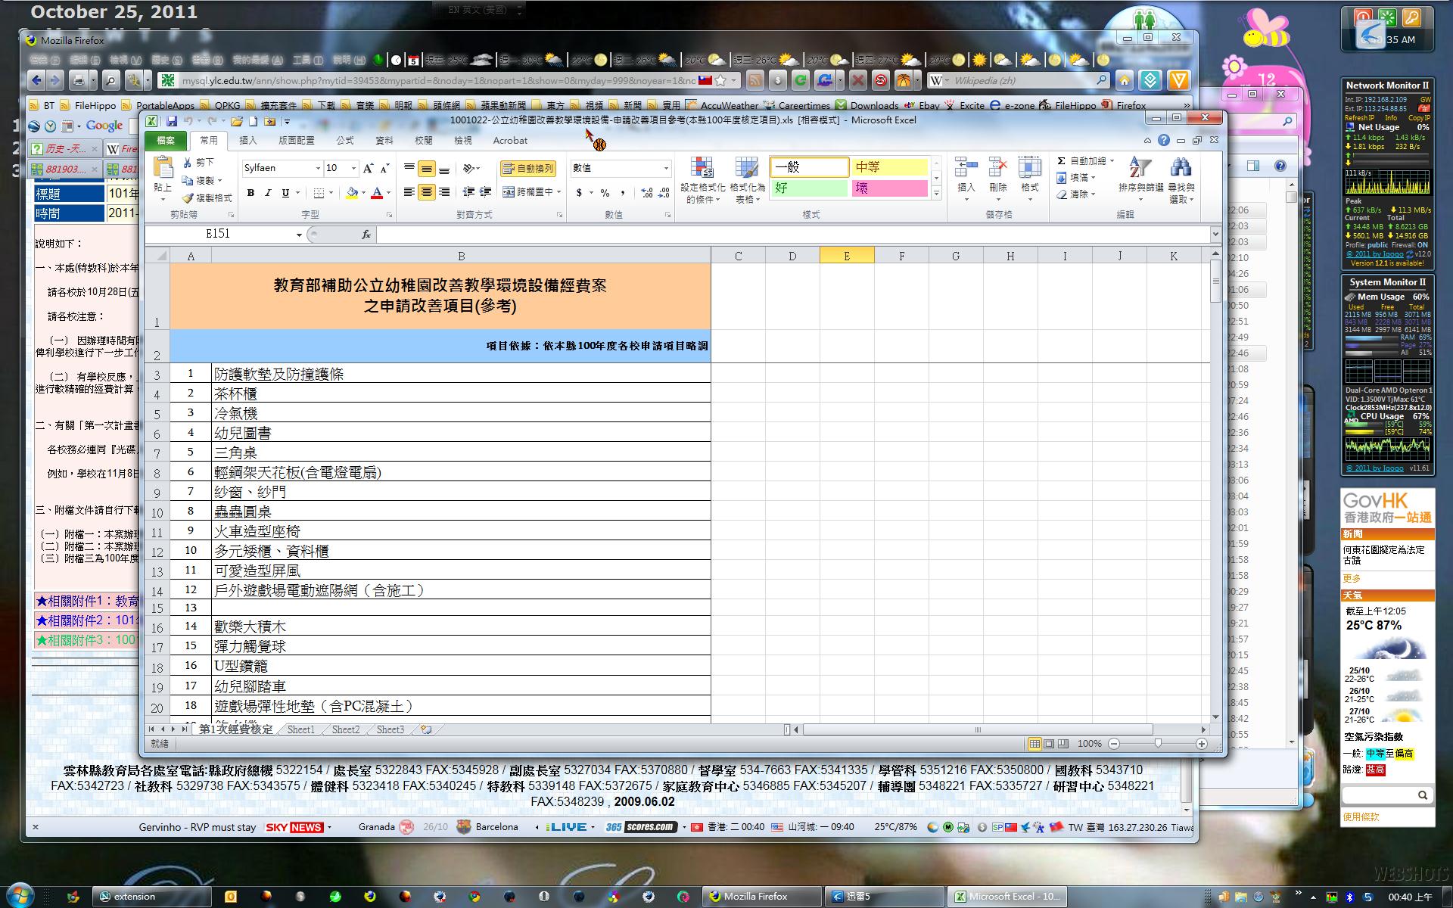Toggle Center horizontal alignment
Viewport: 1453px width, 908px height.
tap(427, 192)
